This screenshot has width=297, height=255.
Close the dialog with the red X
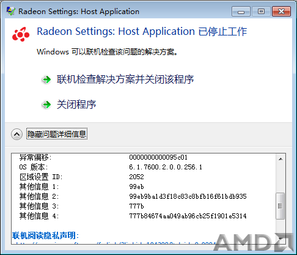pyautogui.click(x=281, y=12)
